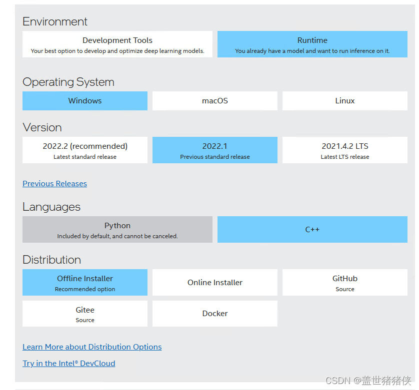Pick the 2022.1 previous standard release
Screen dimensions: 419x390
(x=214, y=150)
